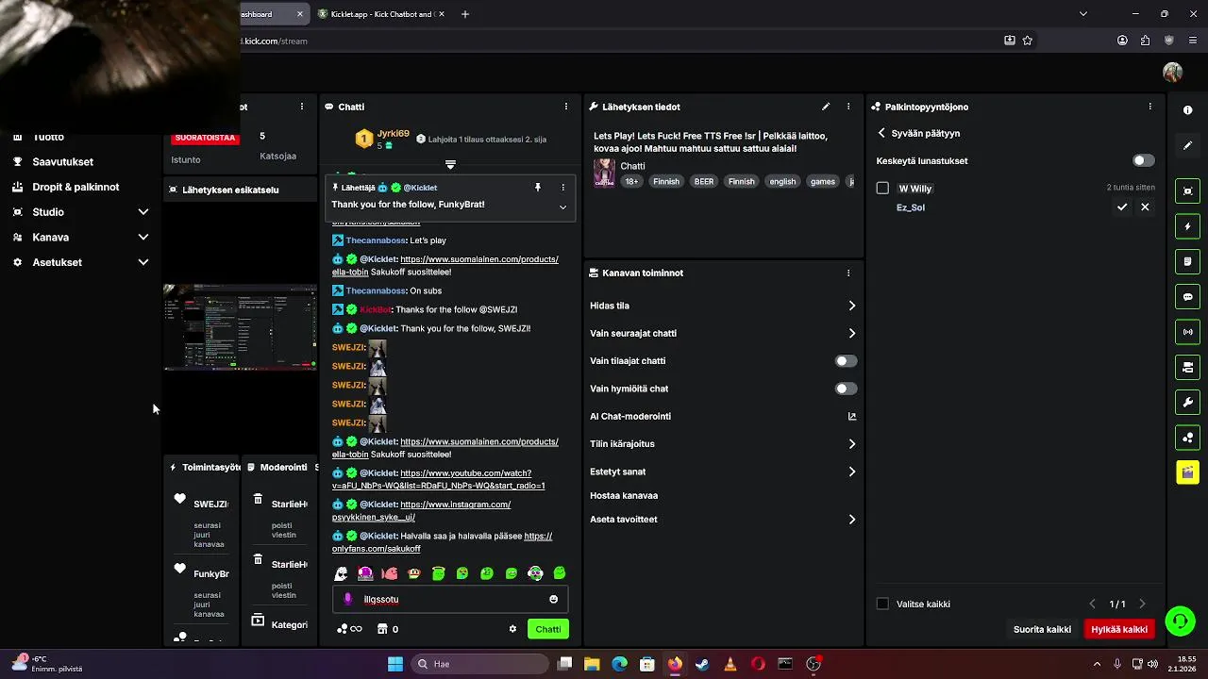Click the green headset support button
This screenshot has width=1208, height=679.
click(x=1180, y=621)
